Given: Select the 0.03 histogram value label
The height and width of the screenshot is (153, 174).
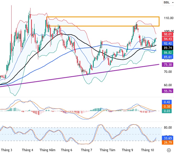Looking at the screenshot, I should 167,111.
